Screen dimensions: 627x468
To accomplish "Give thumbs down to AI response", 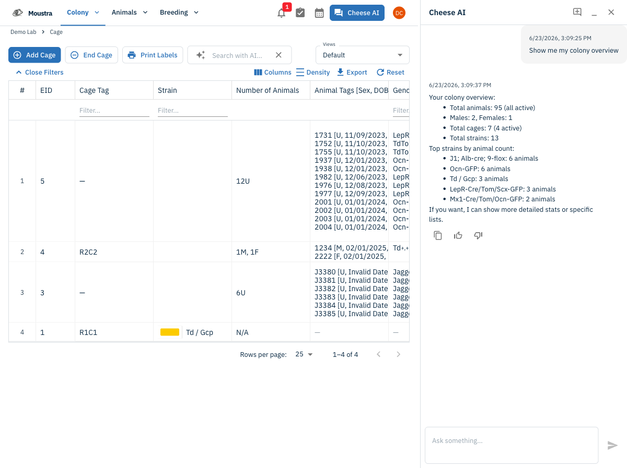I will pyautogui.click(x=478, y=235).
